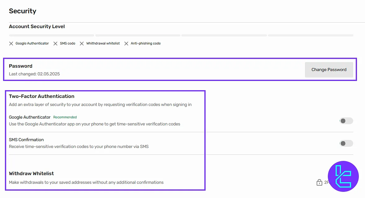Click third segment of security level bar
Screen dimensions: 365x198
pos(224,36)
